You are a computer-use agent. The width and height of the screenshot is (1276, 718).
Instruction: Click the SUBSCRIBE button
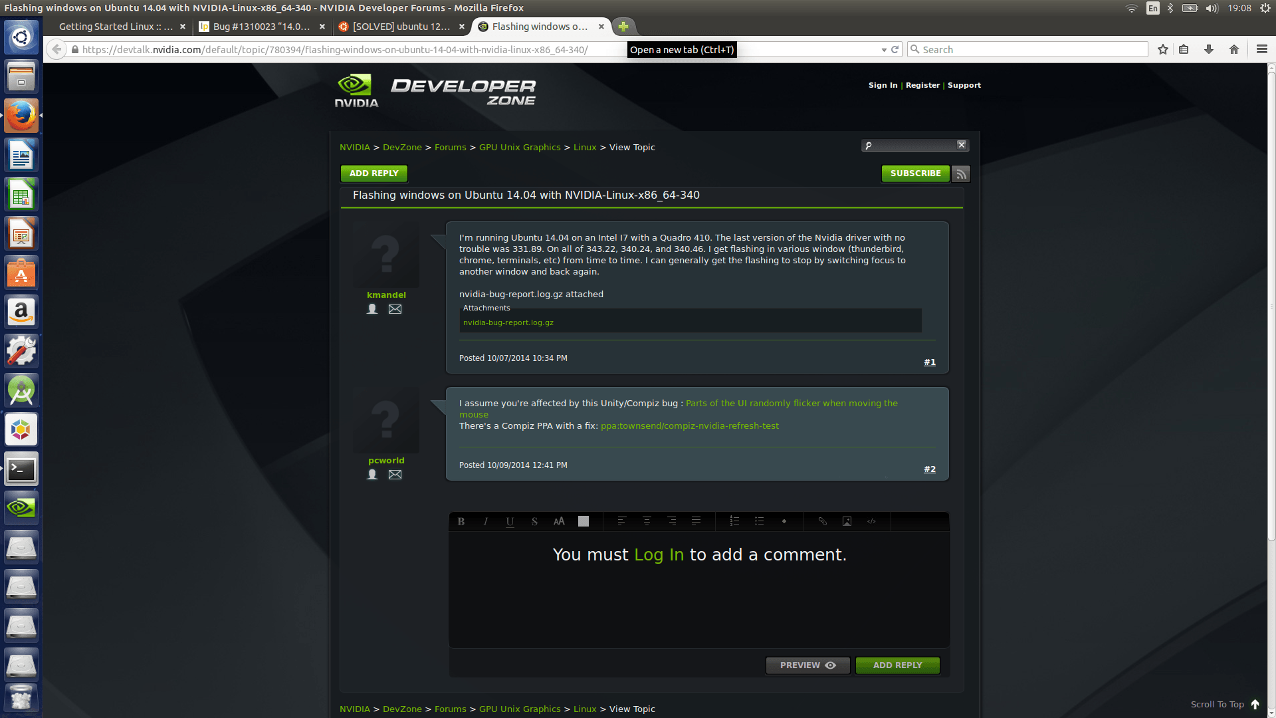[x=915, y=173]
